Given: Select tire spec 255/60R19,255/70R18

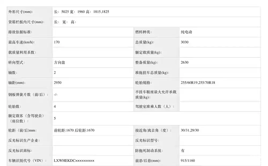Looking at the screenshot, I should (198, 83).
